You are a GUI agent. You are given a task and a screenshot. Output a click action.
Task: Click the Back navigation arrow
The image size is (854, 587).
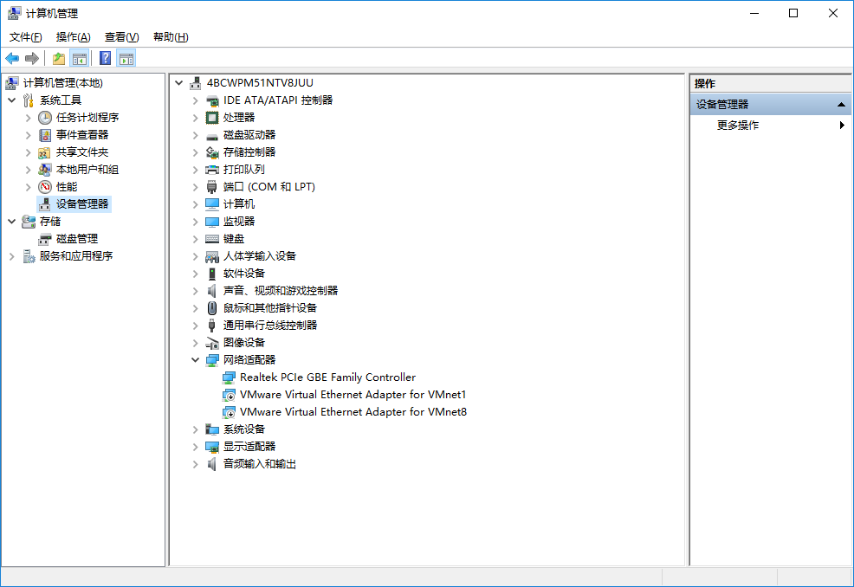point(12,58)
